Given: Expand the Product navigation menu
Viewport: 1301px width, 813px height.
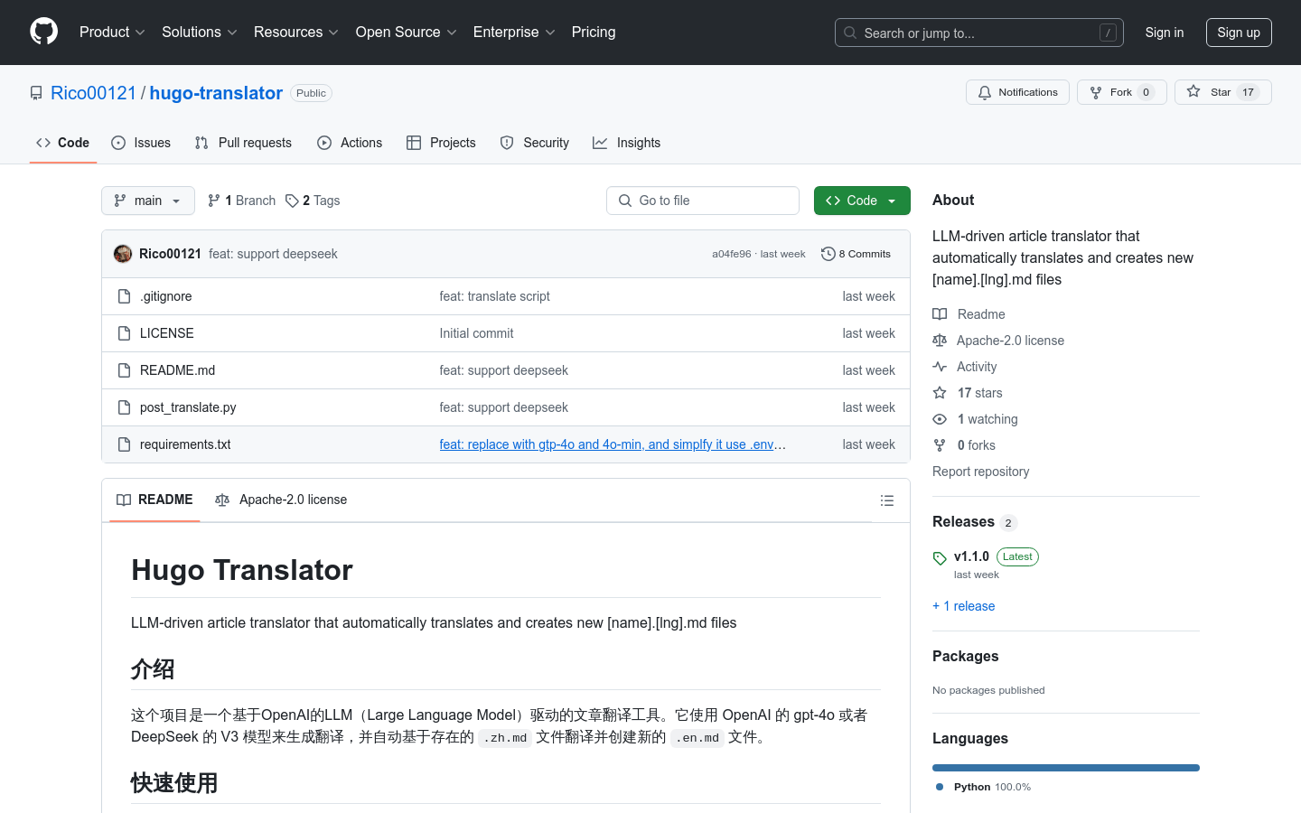Looking at the screenshot, I should point(112,32).
